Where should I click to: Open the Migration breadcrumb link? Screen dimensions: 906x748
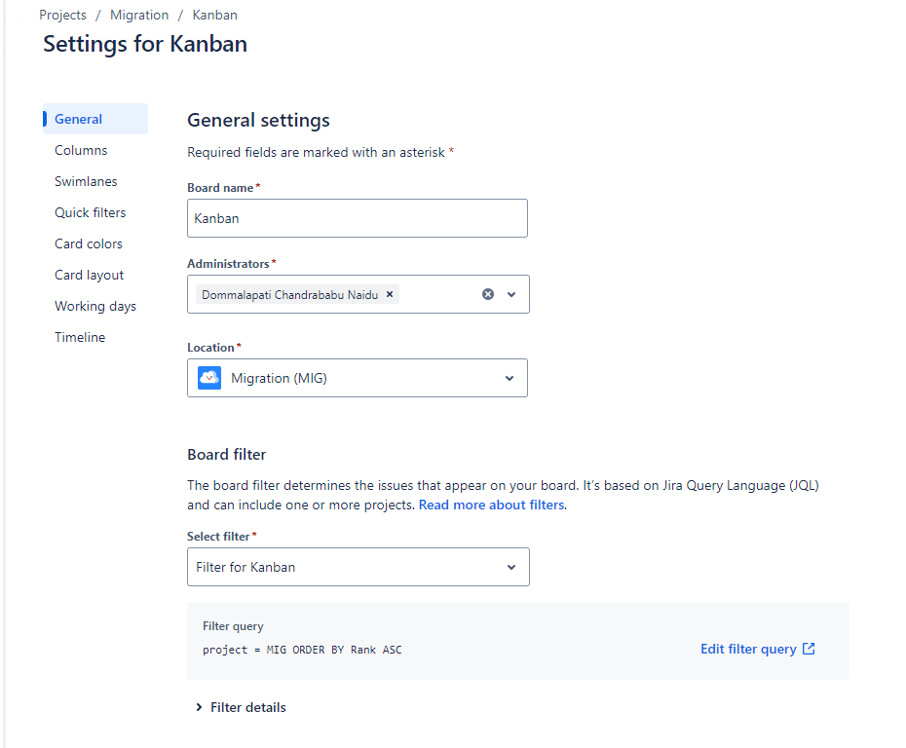click(x=138, y=15)
